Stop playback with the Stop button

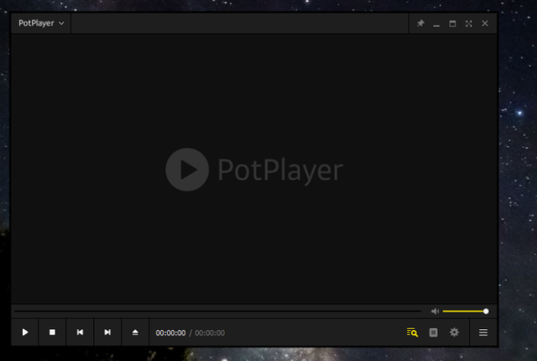click(x=52, y=332)
